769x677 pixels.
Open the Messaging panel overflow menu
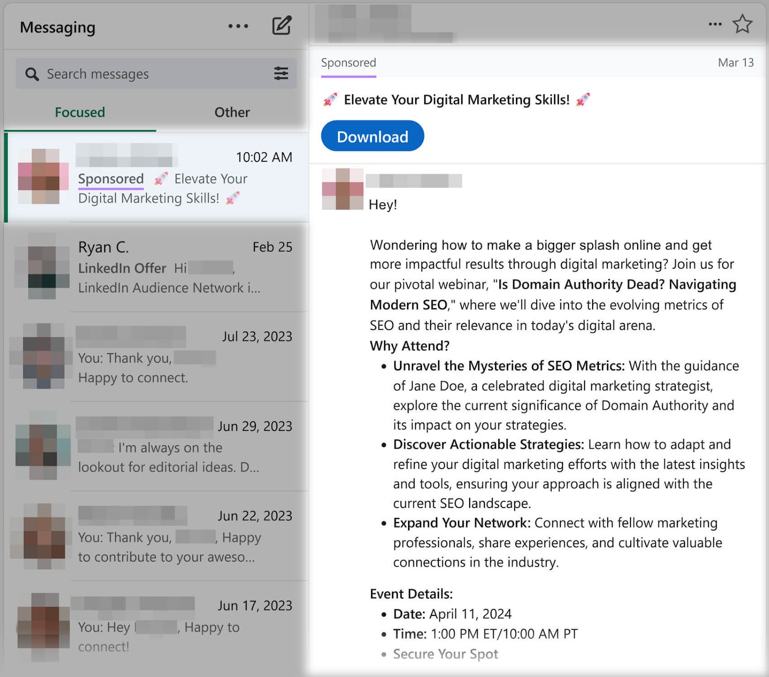(x=238, y=26)
